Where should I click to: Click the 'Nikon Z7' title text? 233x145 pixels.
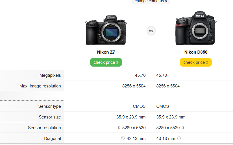106,52
